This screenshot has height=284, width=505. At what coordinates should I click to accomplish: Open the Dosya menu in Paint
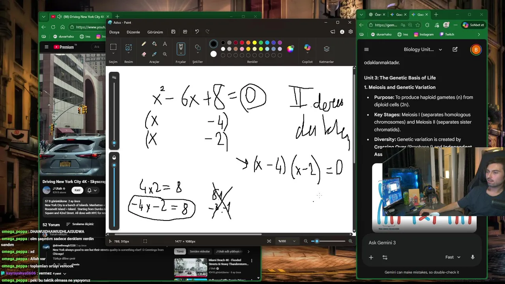(114, 32)
